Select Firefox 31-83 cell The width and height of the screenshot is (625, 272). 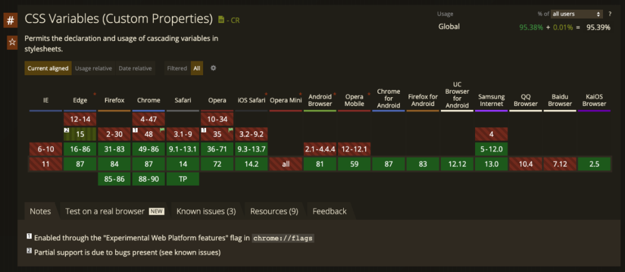115,149
